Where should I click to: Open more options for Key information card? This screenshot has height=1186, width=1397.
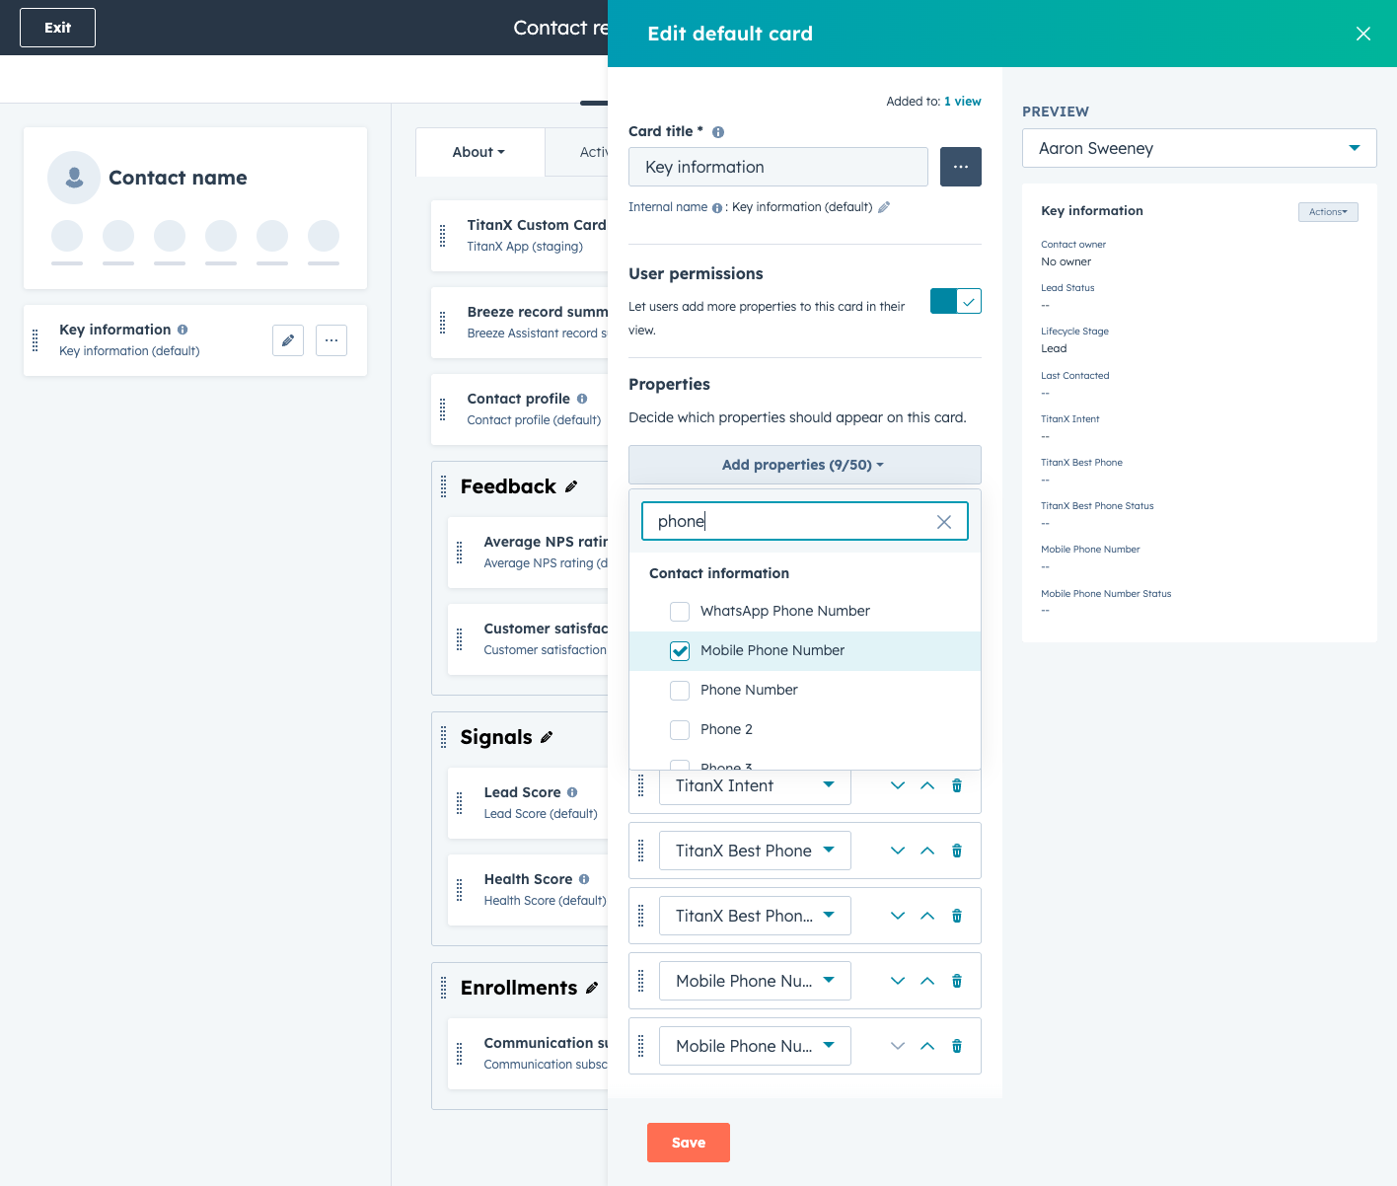[331, 340]
